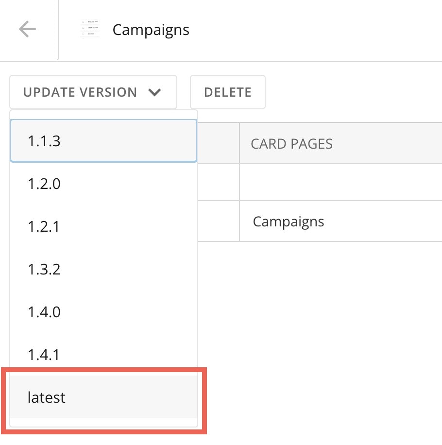Click the DELETE button
The image size is (442, 445).
pos(227,92)
